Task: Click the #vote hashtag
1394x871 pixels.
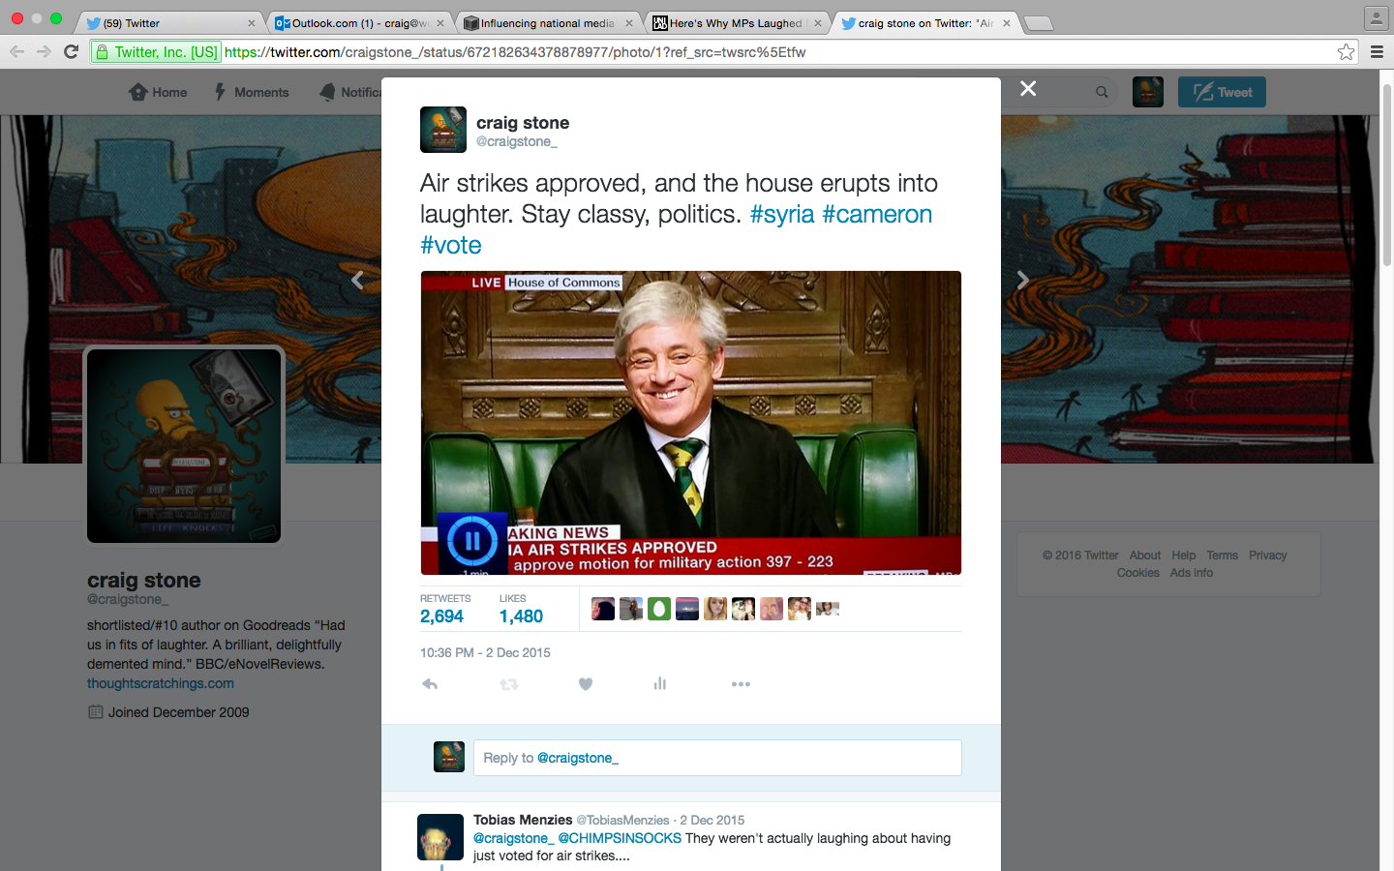Action: (x=451, y=245)
